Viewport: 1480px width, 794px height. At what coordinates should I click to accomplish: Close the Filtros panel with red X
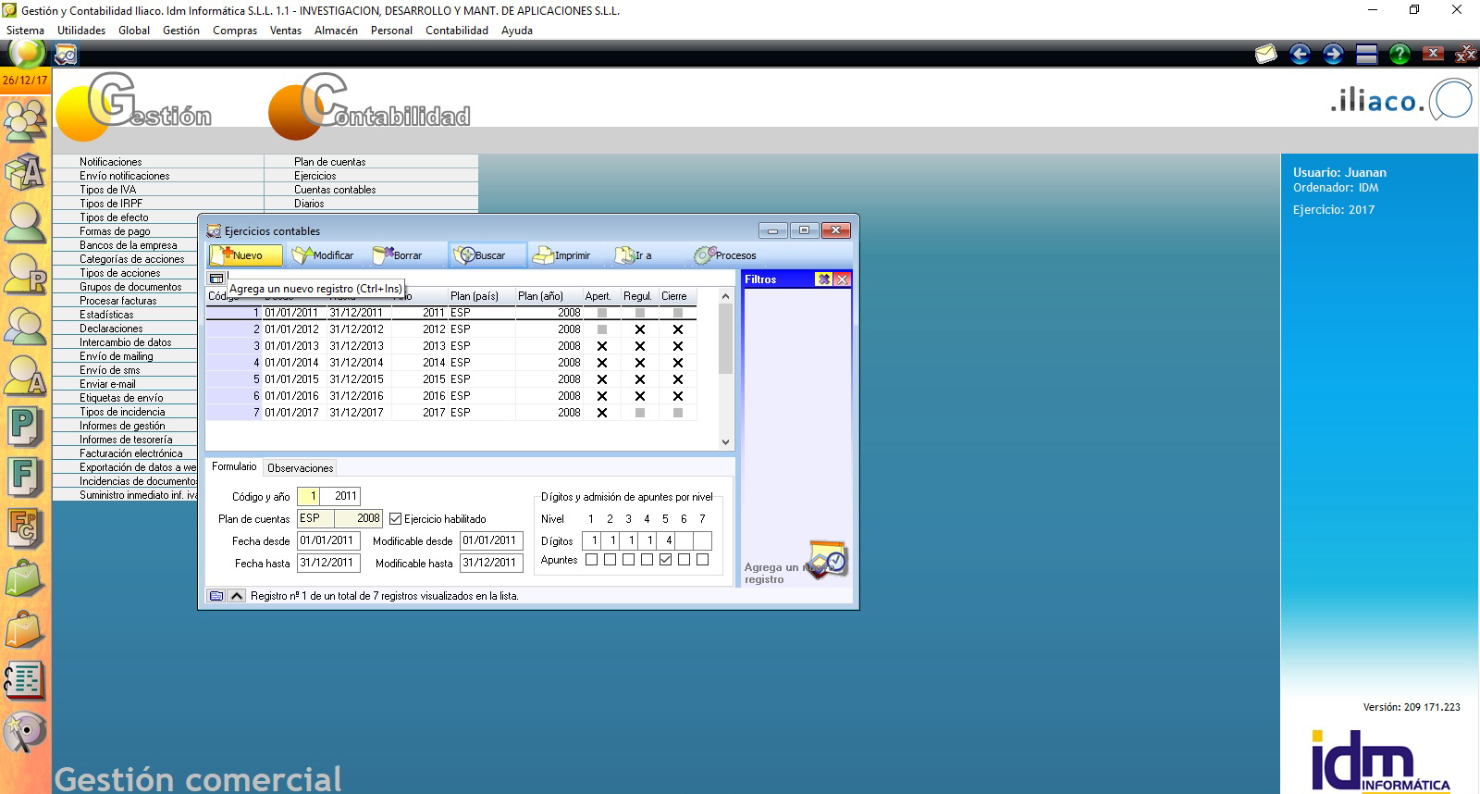(x=842, y=279)
